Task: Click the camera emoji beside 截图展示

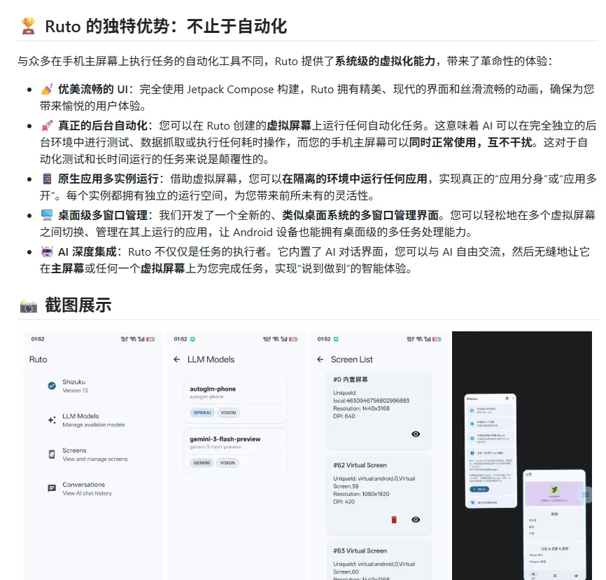Action: click(28, 305)
